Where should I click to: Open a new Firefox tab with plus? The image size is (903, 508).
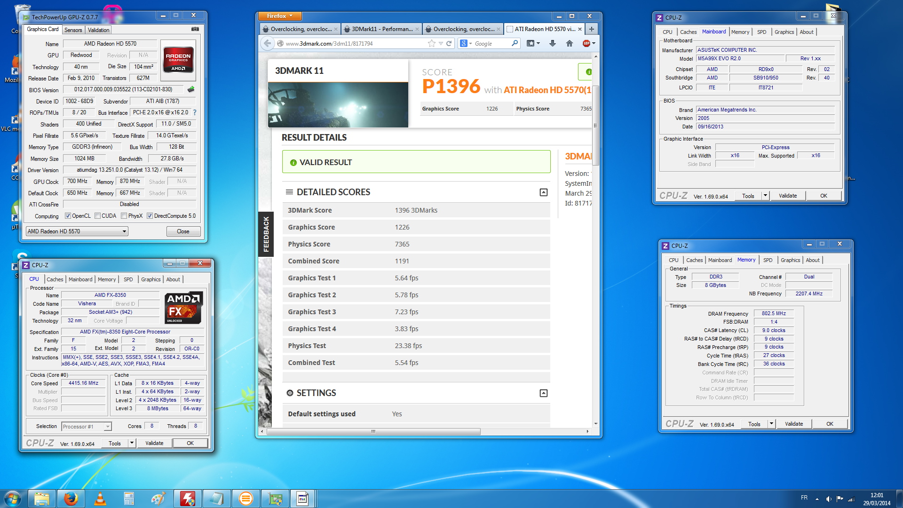pyautogui.click(x=591, y=29)
